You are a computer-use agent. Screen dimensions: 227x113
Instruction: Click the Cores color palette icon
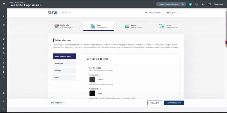[x=93, y=26]
